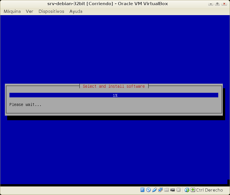Screen dimensions: 230x195
Task: Click the 1% installation progress bar
Action: click(x=114, y=95)
